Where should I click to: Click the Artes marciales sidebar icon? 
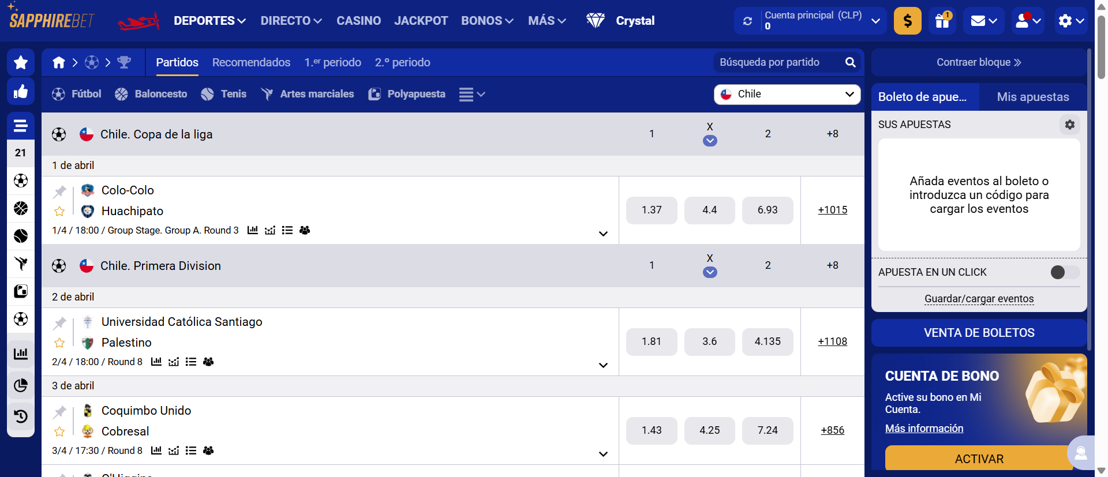tap(21, 264)
